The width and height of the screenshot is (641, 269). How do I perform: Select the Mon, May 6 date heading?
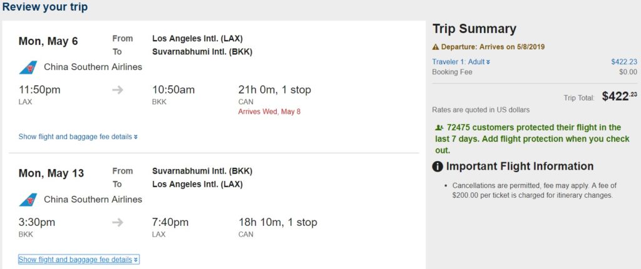48,41
